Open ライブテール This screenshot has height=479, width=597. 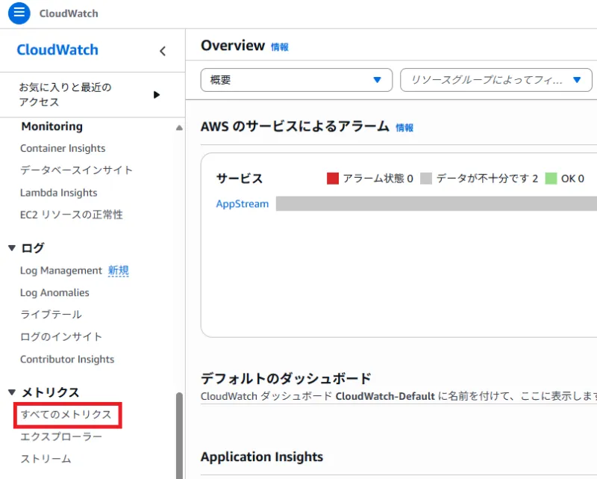pyautogui.click(x=51, y=315)
